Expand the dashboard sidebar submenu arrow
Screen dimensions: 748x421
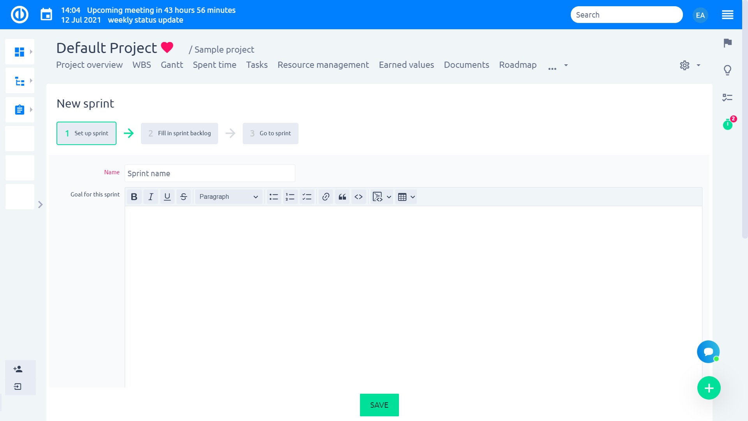point(31,52)
